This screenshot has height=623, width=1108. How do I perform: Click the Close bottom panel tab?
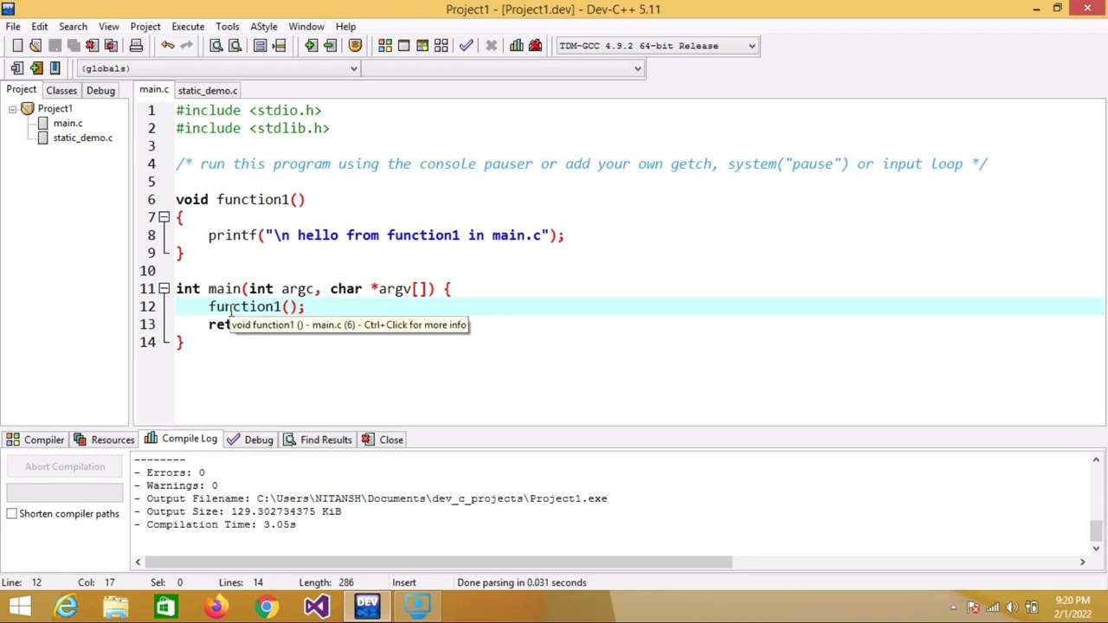[x=382, y=440]
